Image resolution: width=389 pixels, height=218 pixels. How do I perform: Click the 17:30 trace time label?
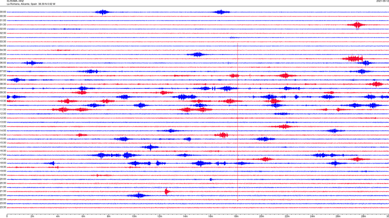(x=3, y=159)
